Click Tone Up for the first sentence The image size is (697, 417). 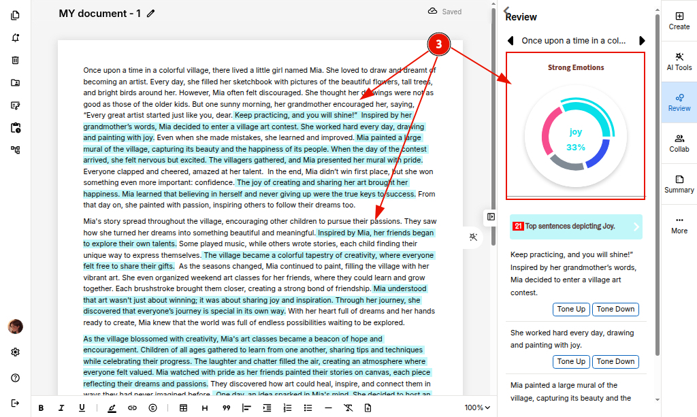pos(570,310)
